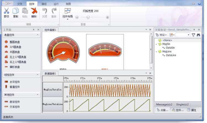Click the 网格宽度 slider thumb

click(x=88, y=17)
